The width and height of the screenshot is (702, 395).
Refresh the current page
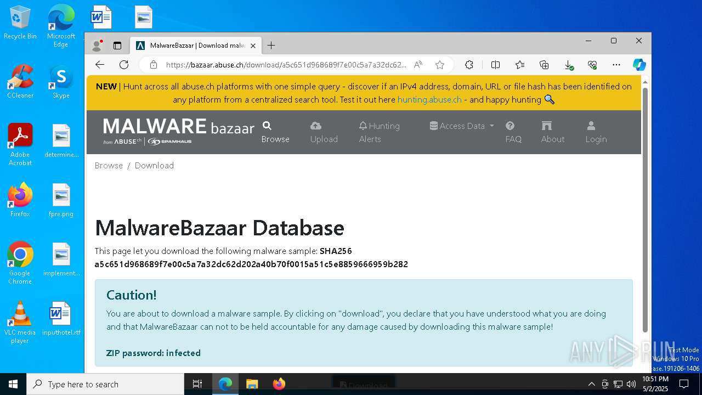tap(124, 65)
